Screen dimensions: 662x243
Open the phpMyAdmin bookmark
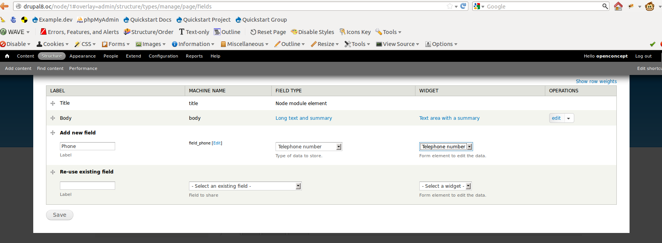[x=98, y=20]
